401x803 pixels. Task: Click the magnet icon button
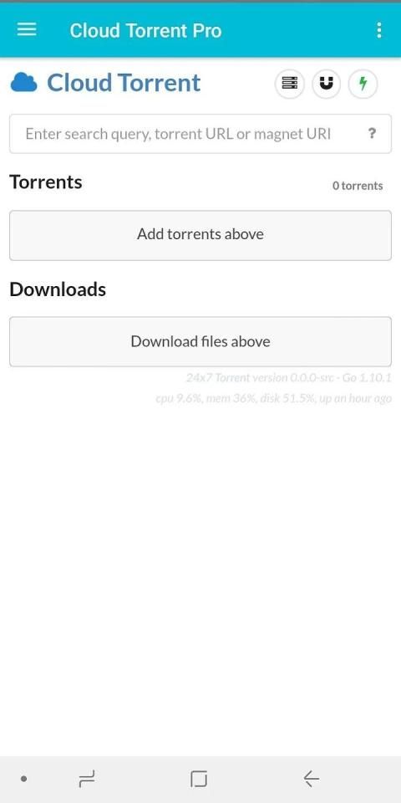click(x=327, y=83)
